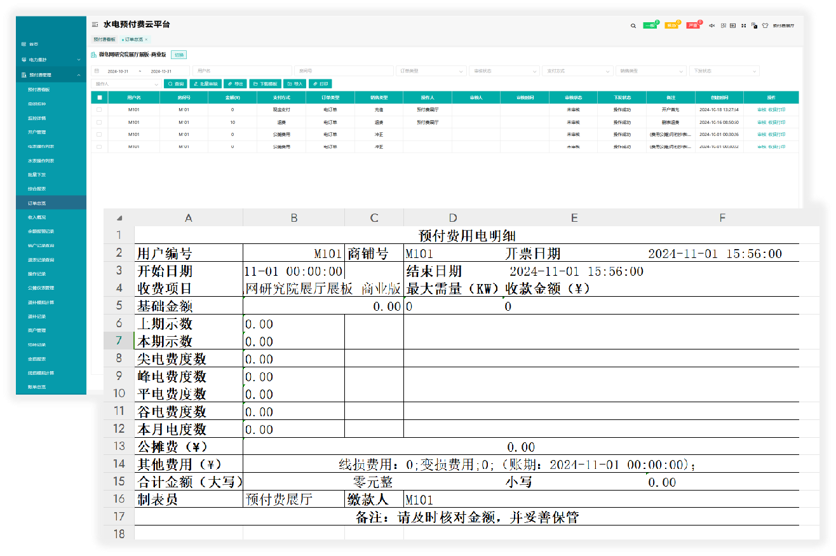Open the yellow 紧急 alarm badge

(x=671, y=25)
